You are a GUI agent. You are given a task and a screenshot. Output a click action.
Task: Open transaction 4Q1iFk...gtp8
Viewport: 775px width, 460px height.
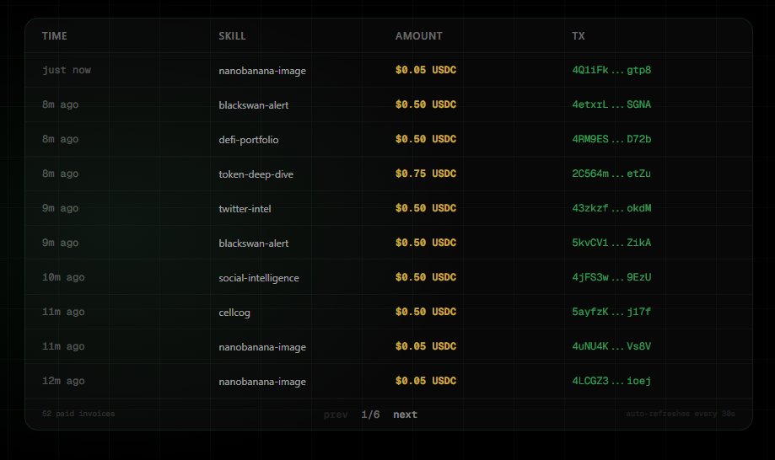[x=611, y=70]
